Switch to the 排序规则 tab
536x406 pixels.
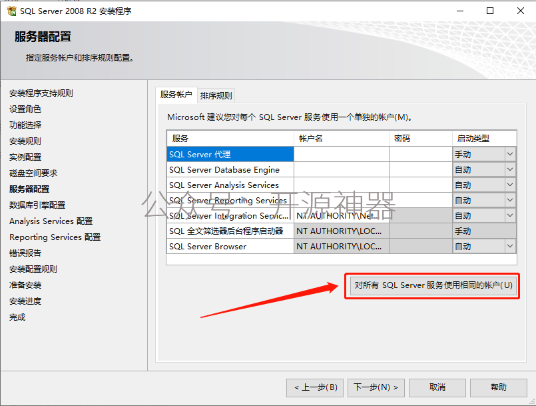216,95
